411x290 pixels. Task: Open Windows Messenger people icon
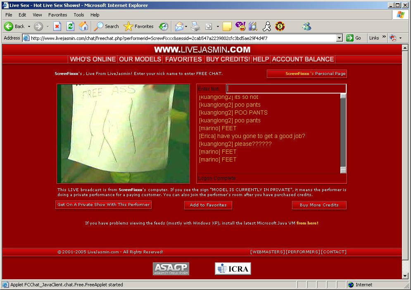click(306, 26)
